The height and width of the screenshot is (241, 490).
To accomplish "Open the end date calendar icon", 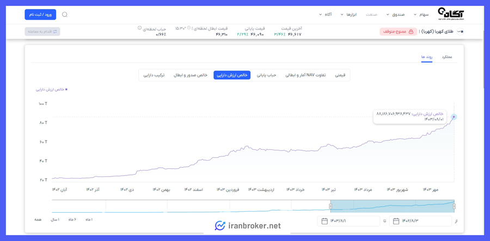I will coord(324,221).
